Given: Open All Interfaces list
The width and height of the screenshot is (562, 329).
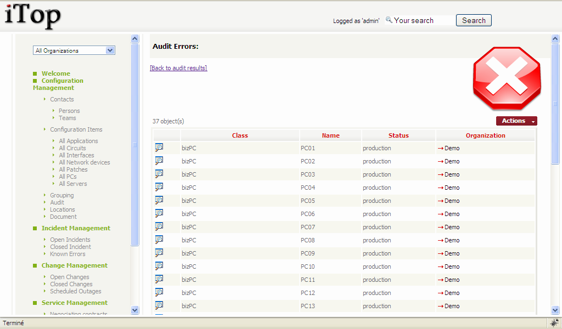Looking at the screenshot, I should pyautogui.click(x=76, y=155).
